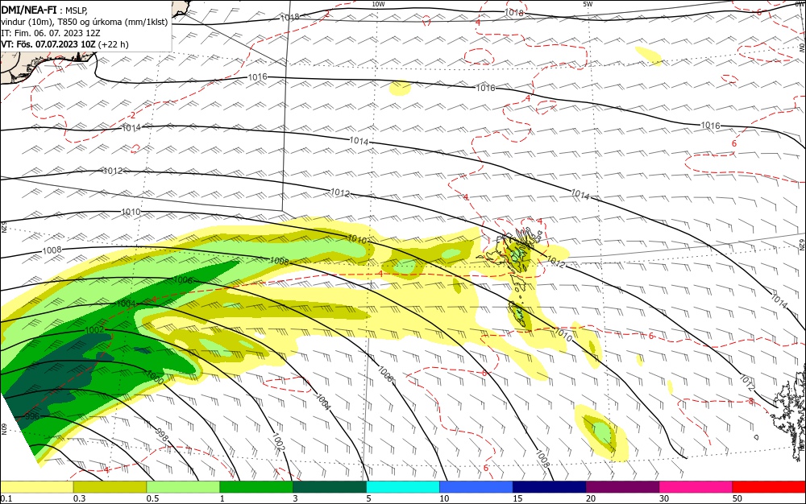Click the "DMI/NEA-FI : MSLP," title line

44,9
